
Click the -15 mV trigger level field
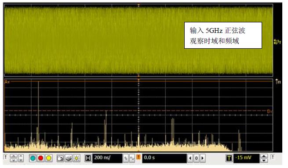click(246, 158)
